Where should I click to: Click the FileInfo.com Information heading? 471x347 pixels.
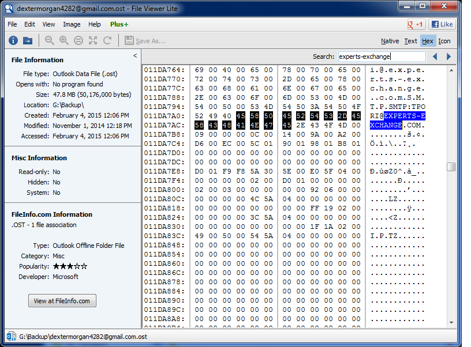[52, 214]
